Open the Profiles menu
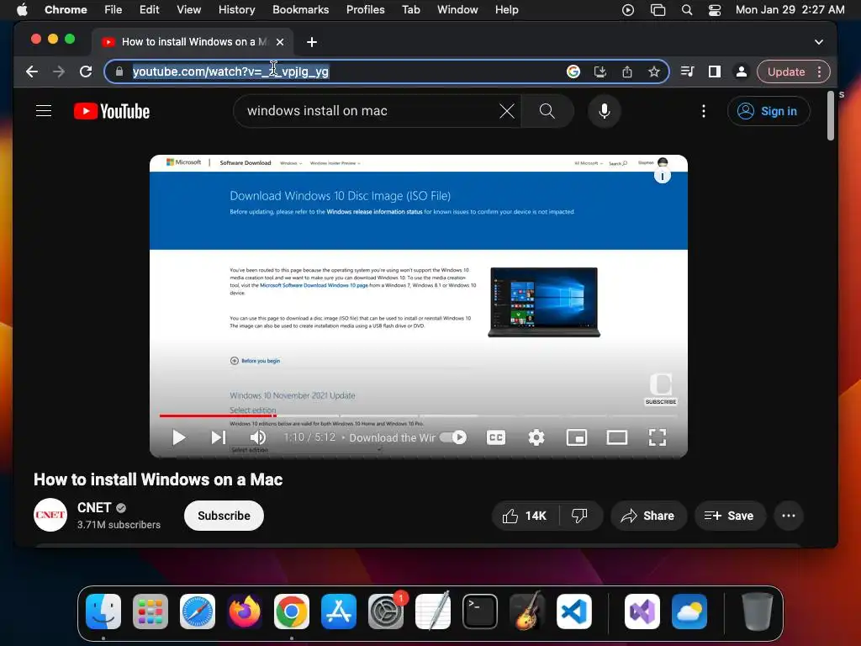Viewport: 861px width, 646px height. pyautogui.click(x=365, y=9)
